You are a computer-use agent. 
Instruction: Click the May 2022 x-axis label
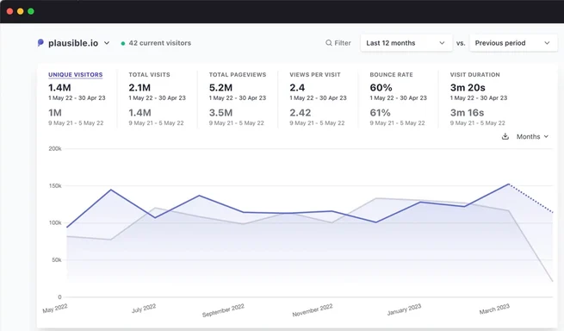tap(55, 309)
